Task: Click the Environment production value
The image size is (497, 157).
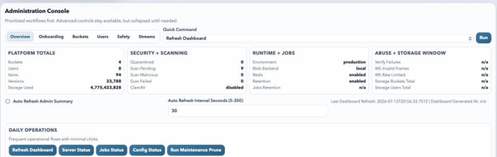Action: pyautogui.click(x=355, y=62)
